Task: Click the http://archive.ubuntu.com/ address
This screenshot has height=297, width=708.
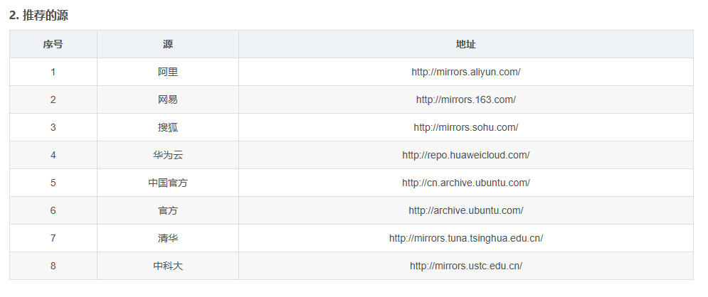Action: tap(465, 210)
